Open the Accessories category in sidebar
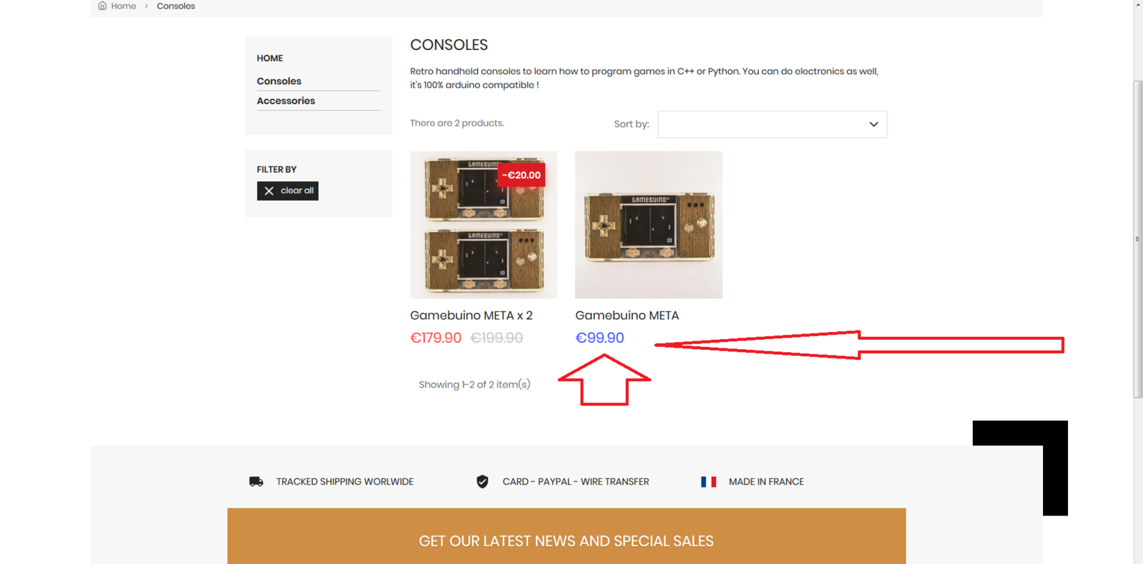This screenshot has width=1143, height=564. (x=286, y=101)
